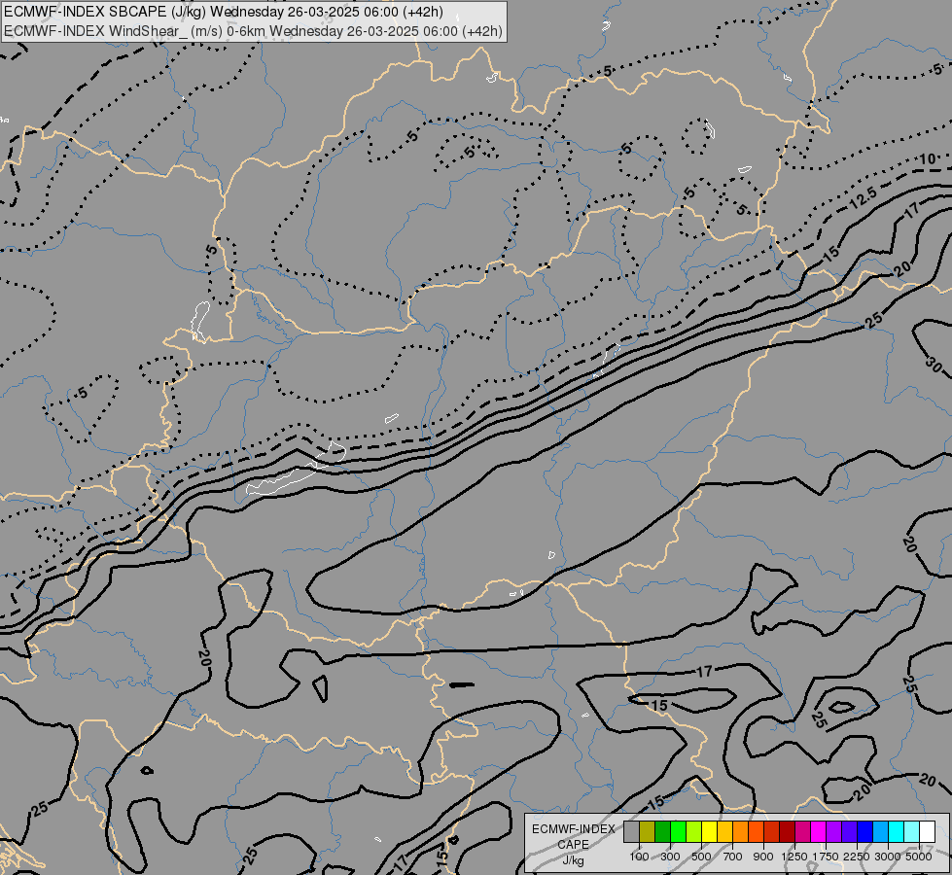
Task: Select the dark red legend swatch
Action: tap(788, 831)
